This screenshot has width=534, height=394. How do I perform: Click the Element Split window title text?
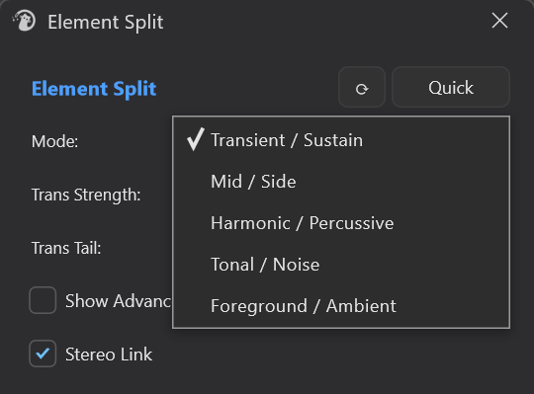pos(105,22)
